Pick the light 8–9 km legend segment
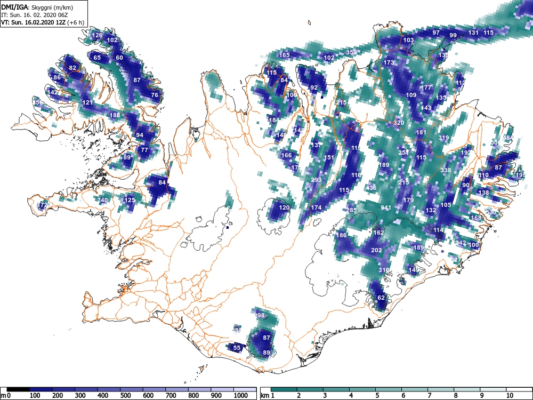 [x=467, y=389]
